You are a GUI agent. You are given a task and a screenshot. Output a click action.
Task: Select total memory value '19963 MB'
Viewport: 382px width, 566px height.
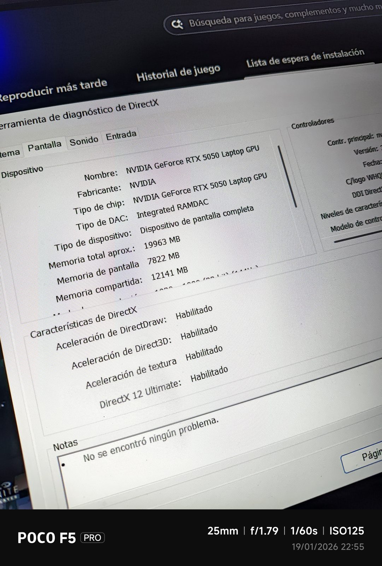tap(162, 242)
